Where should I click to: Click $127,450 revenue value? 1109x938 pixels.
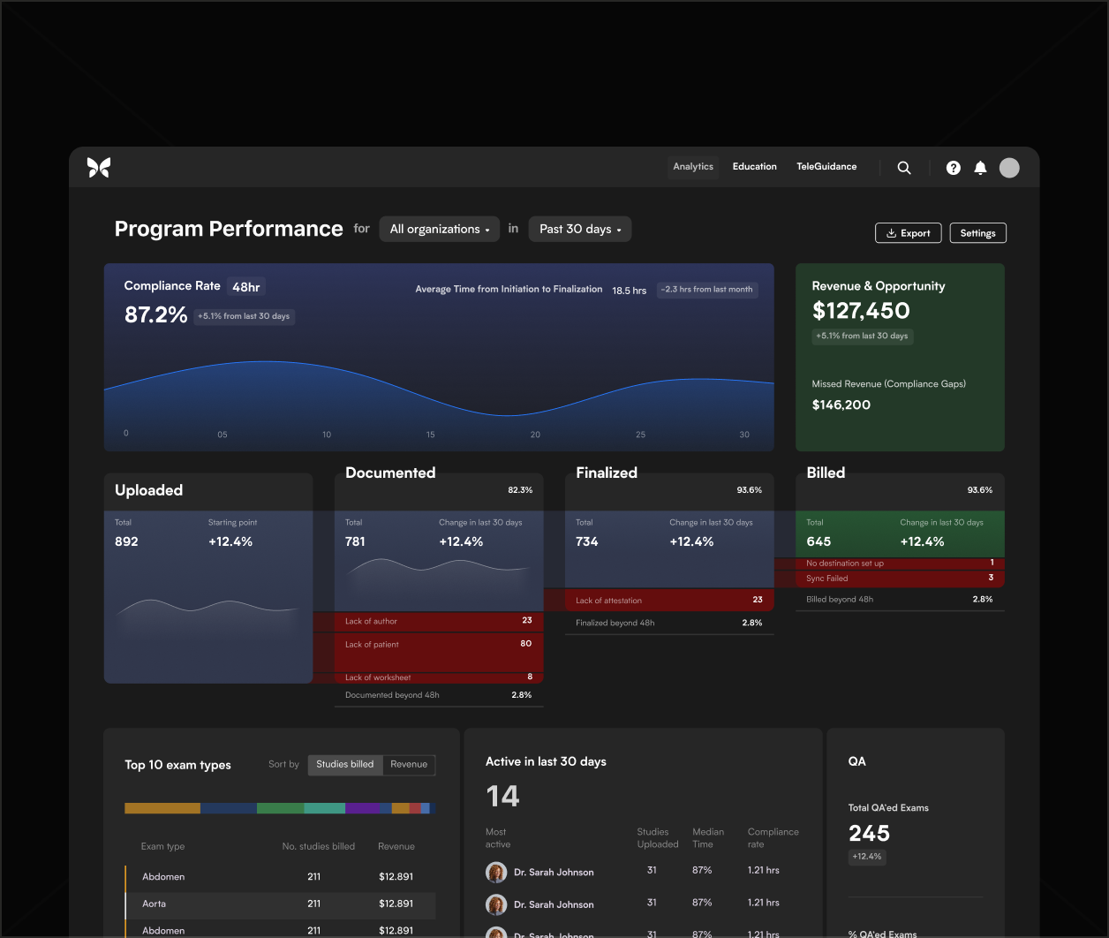point(861,311)
